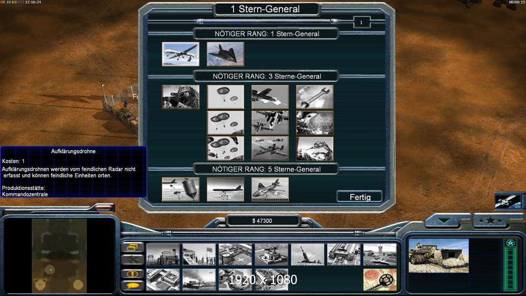
Task: Open generals powers via three-star button
Action: (x=490, y=221)
